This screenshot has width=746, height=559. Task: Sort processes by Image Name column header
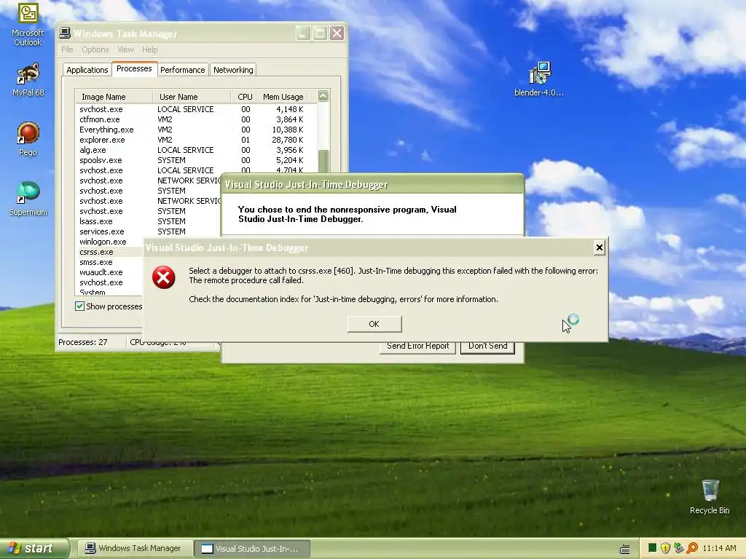coord(114,97)
